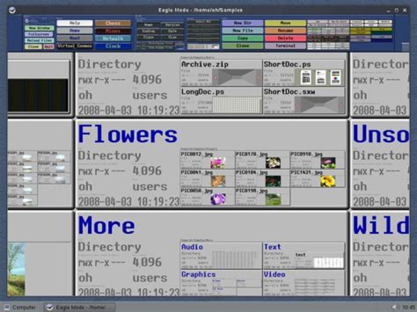Image resolution: width=417 pixels, height=312 pixels.
Task: Click the ShortDoc.ps page previews
Action: click(x=321, y=78)
